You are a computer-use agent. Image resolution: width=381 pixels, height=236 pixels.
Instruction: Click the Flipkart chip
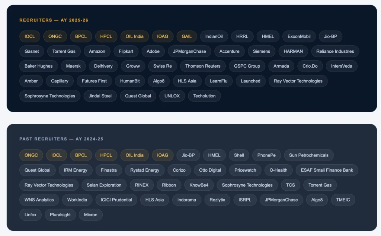[126, 51]
